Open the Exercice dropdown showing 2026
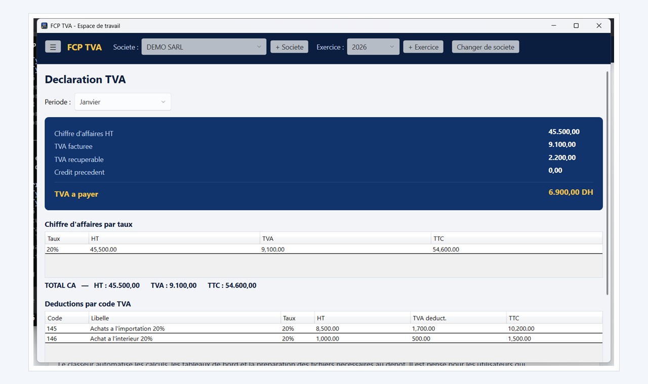This screenshot has height=384, width=648. pos(373,47)
